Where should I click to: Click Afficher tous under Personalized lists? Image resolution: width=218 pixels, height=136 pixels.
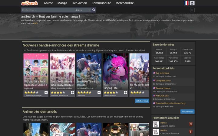click(187, 112)
